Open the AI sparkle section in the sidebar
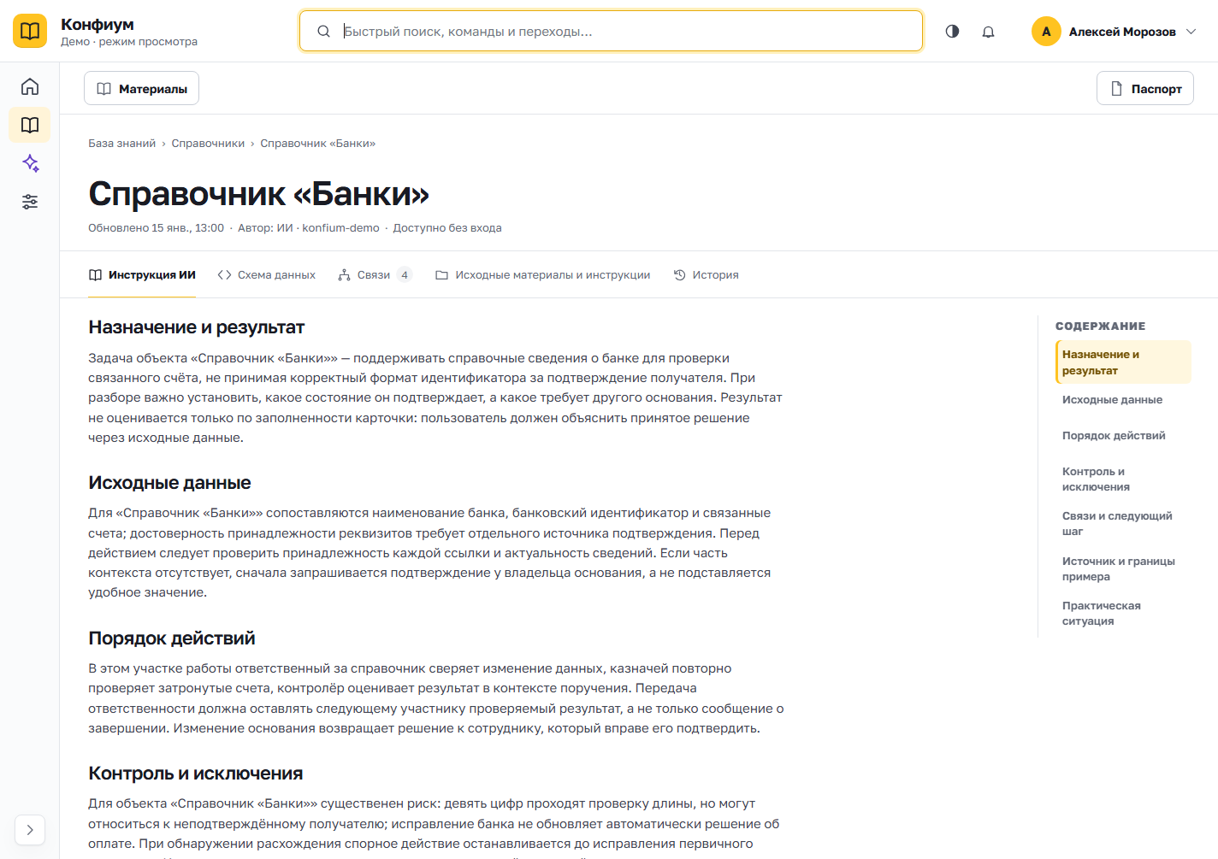1218x859 pixels. tap(30, 163)
